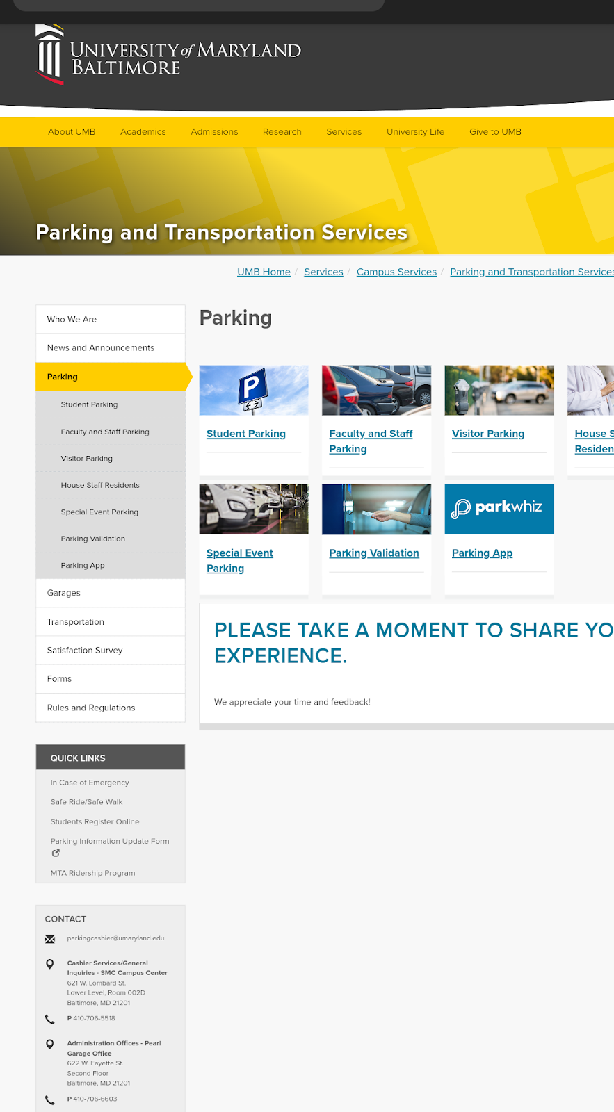Click phone number 410-706-5518
This screenshot has height=1112, width=614.
pyautogui.click(x=94, y=1018)
